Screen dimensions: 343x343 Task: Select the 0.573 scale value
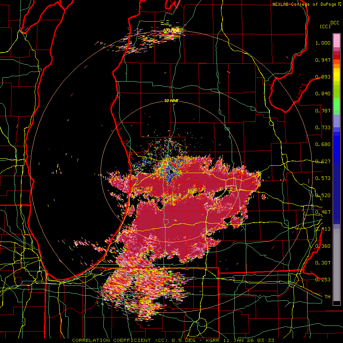(x=323, y=178)
